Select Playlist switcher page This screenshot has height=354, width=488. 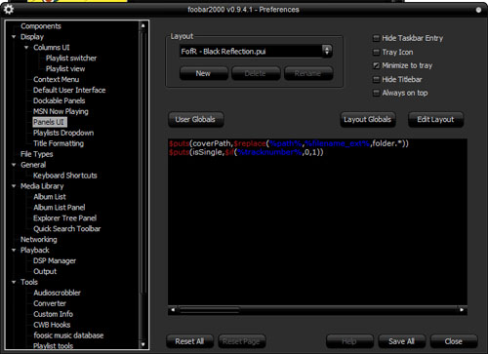click(x=71, y=59)
